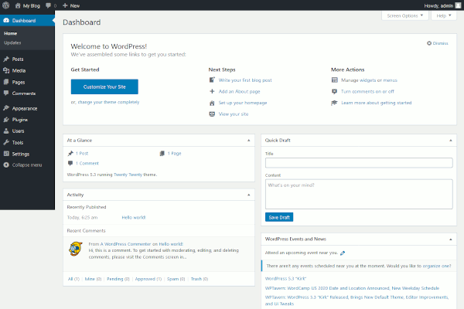Click the Save Draft button
Screen dimensions: 464x309
coord(279,217)
